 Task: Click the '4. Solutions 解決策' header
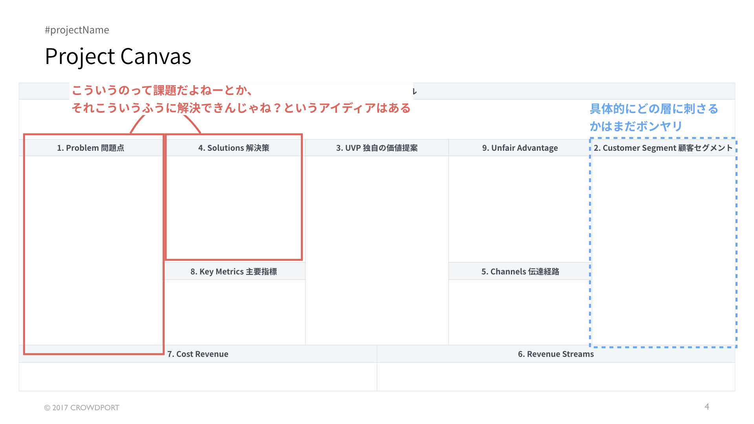(234, 148)
